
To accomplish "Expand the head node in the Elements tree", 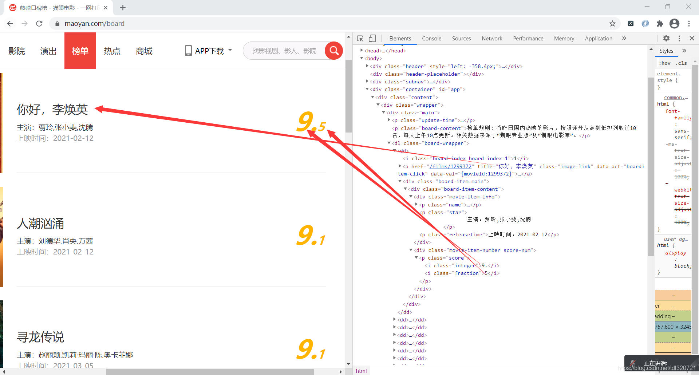I will (x=361, y=50).
